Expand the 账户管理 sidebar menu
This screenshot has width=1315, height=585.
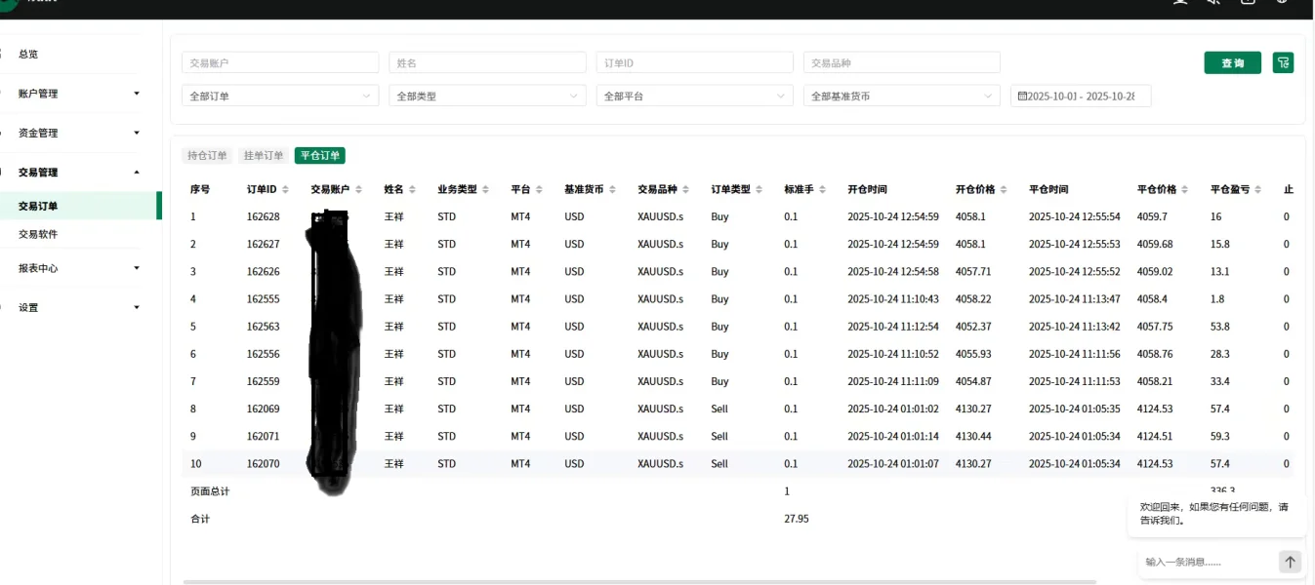click(78, 94)
